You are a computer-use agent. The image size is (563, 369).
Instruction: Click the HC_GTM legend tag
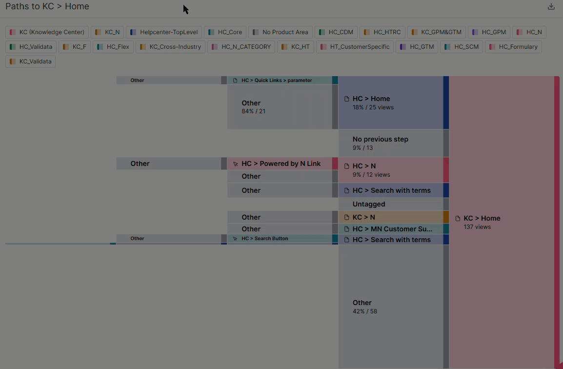point(417,47)
